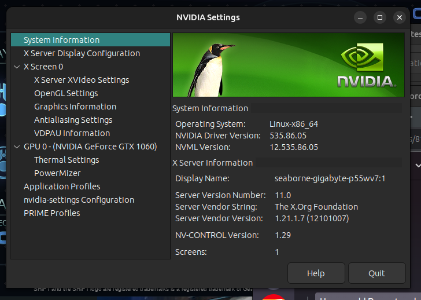Open X Server XVideo Settings
Screen dimensions: 421x300
82,80
